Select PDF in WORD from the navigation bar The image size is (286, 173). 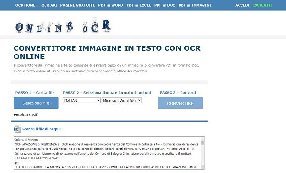pos(111,5)
